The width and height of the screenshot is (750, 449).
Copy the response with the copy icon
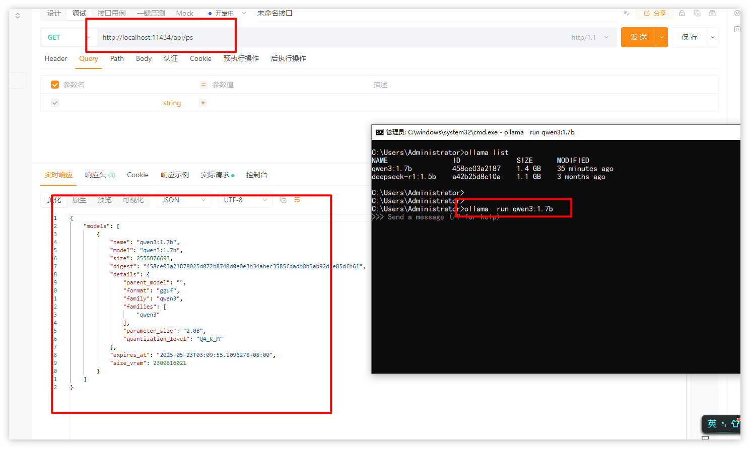pos(283,200)
